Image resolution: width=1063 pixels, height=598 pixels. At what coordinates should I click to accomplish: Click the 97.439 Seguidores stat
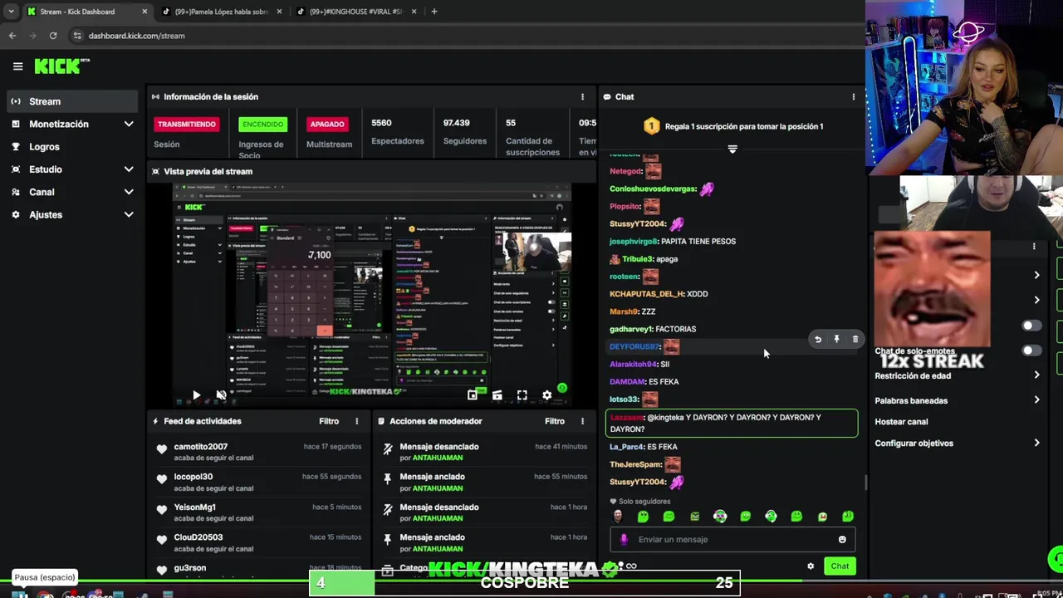(464, 131)
